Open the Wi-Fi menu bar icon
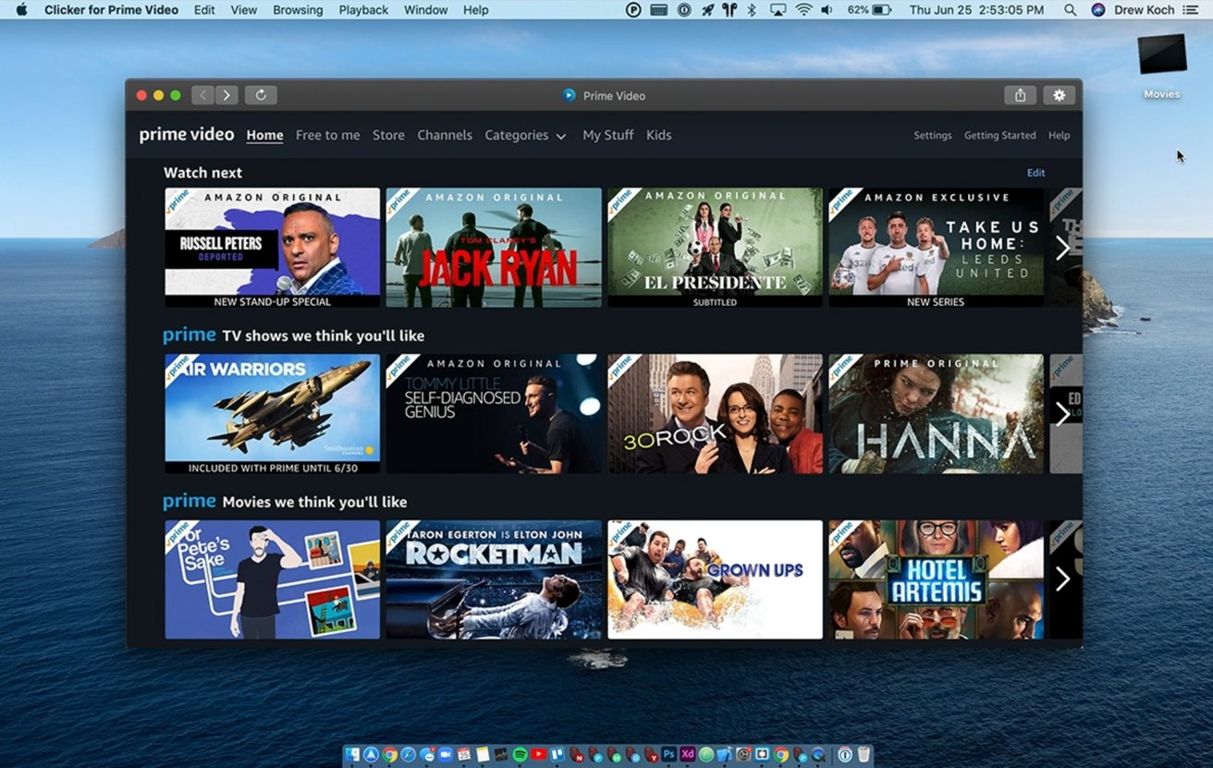This screenshot has height=768, width=1213. (x=804, y=9)
